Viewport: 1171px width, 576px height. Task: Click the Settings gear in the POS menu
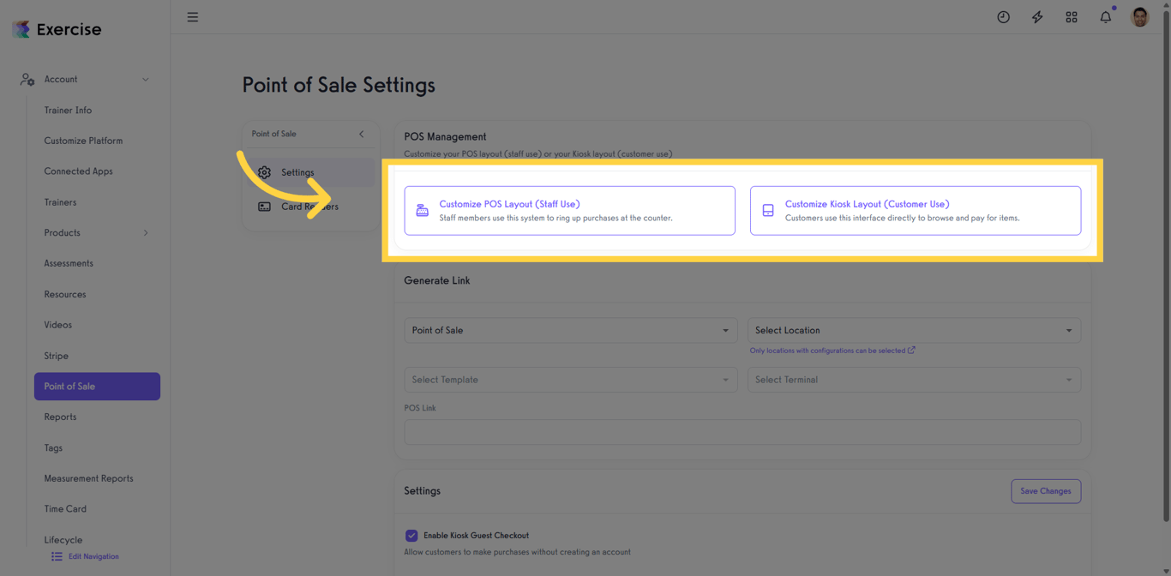click(x=264, y=172)
